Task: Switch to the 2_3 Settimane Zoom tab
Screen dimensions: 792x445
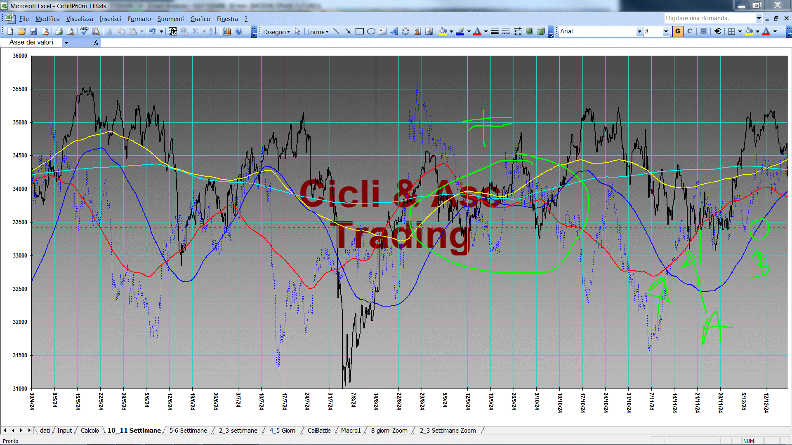Action: (448, 430)
